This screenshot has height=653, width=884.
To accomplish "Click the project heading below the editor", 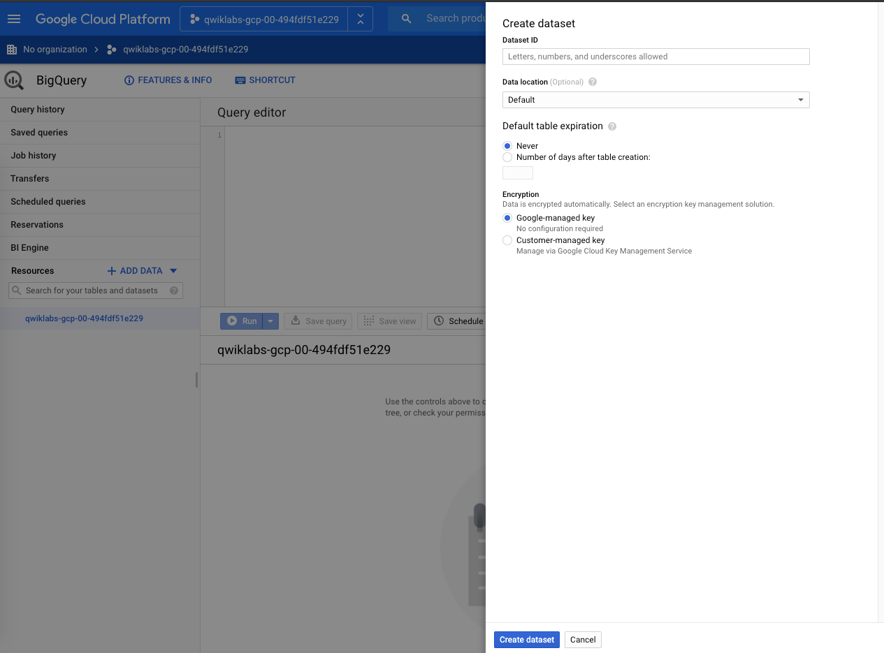I will [x=304, y=350].
